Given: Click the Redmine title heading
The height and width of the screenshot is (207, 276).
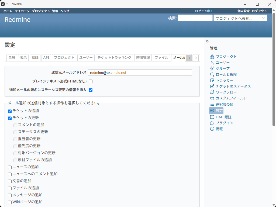Looking at the screenshot, I should (18, 19).
